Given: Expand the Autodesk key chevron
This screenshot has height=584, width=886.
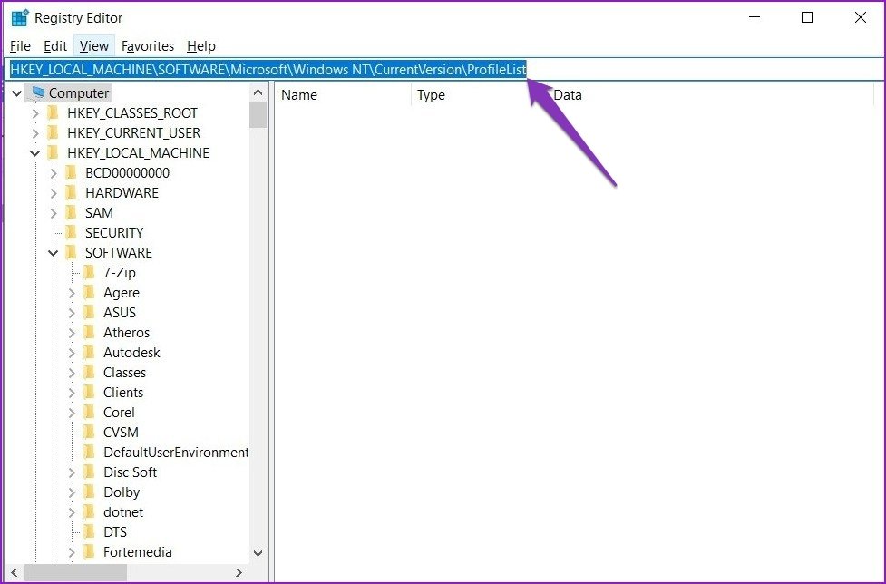Looking at the screenshot, I should click(72, 353).
